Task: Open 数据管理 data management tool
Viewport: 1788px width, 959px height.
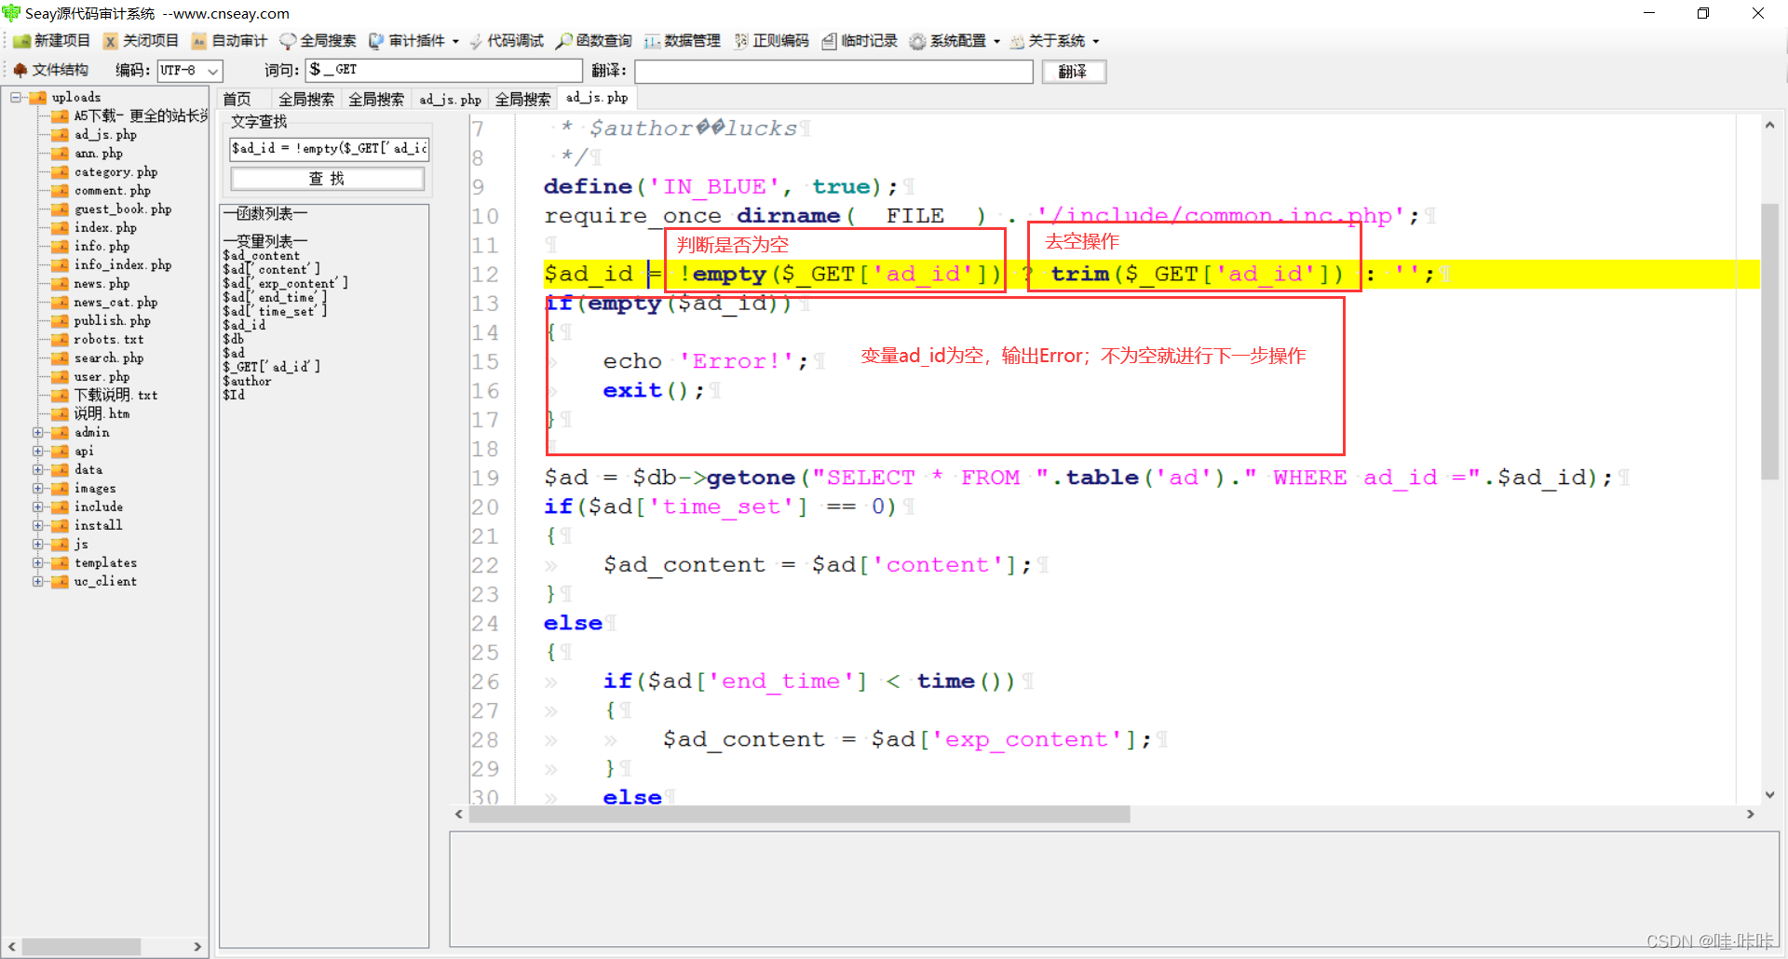Action: pos(683,41)
